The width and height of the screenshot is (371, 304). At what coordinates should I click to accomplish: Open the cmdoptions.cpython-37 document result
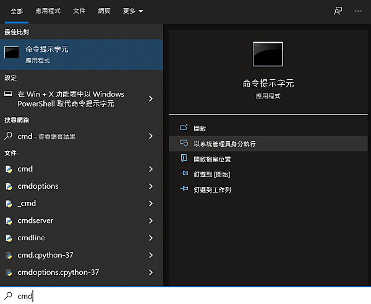tap(82, 272)
